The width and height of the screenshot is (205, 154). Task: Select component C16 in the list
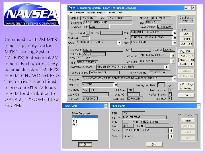point(85,120)
